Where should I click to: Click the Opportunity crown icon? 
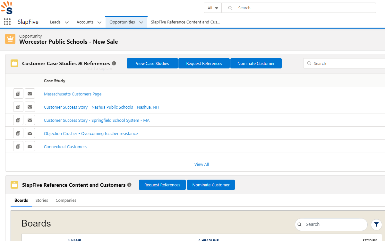pos(10,39)
